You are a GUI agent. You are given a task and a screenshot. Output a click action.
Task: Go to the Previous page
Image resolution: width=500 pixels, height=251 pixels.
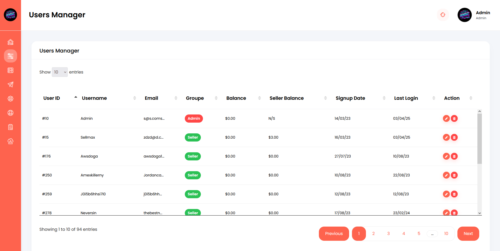coord(334,234)
